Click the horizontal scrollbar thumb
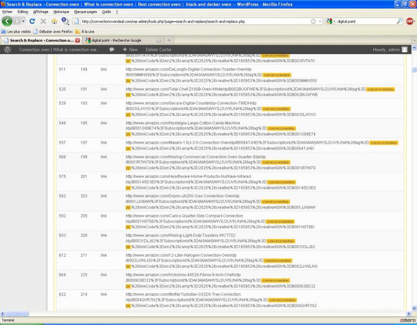Screen dimensions: 417x325 click(17, 314)
